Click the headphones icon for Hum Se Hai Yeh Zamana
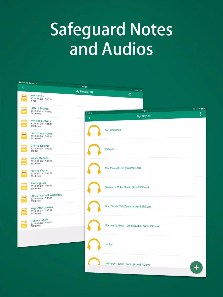Viewport: 223px width, 297px height. click(x=94, y=207)
